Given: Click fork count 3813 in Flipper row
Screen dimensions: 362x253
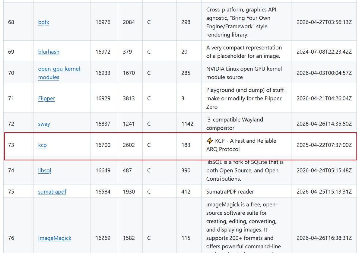Looking at the screenshot, I should (129, 98).
